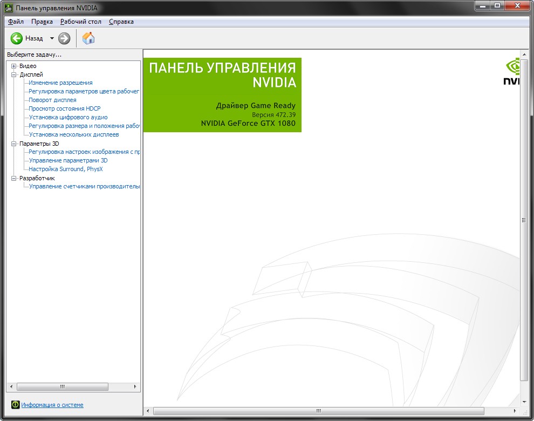The height and width of the screenshot is (421, 534).
Task: Click the NVIDIA Control Panel title bar icon
Action: [9, 8]
